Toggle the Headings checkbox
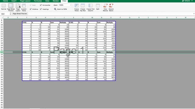195x109 pixels. click(x=41, y=9)
